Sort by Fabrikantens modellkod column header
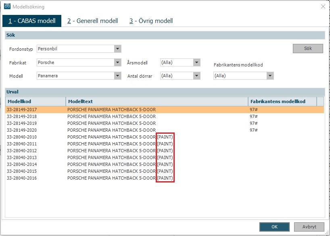 tap(282, 101)
